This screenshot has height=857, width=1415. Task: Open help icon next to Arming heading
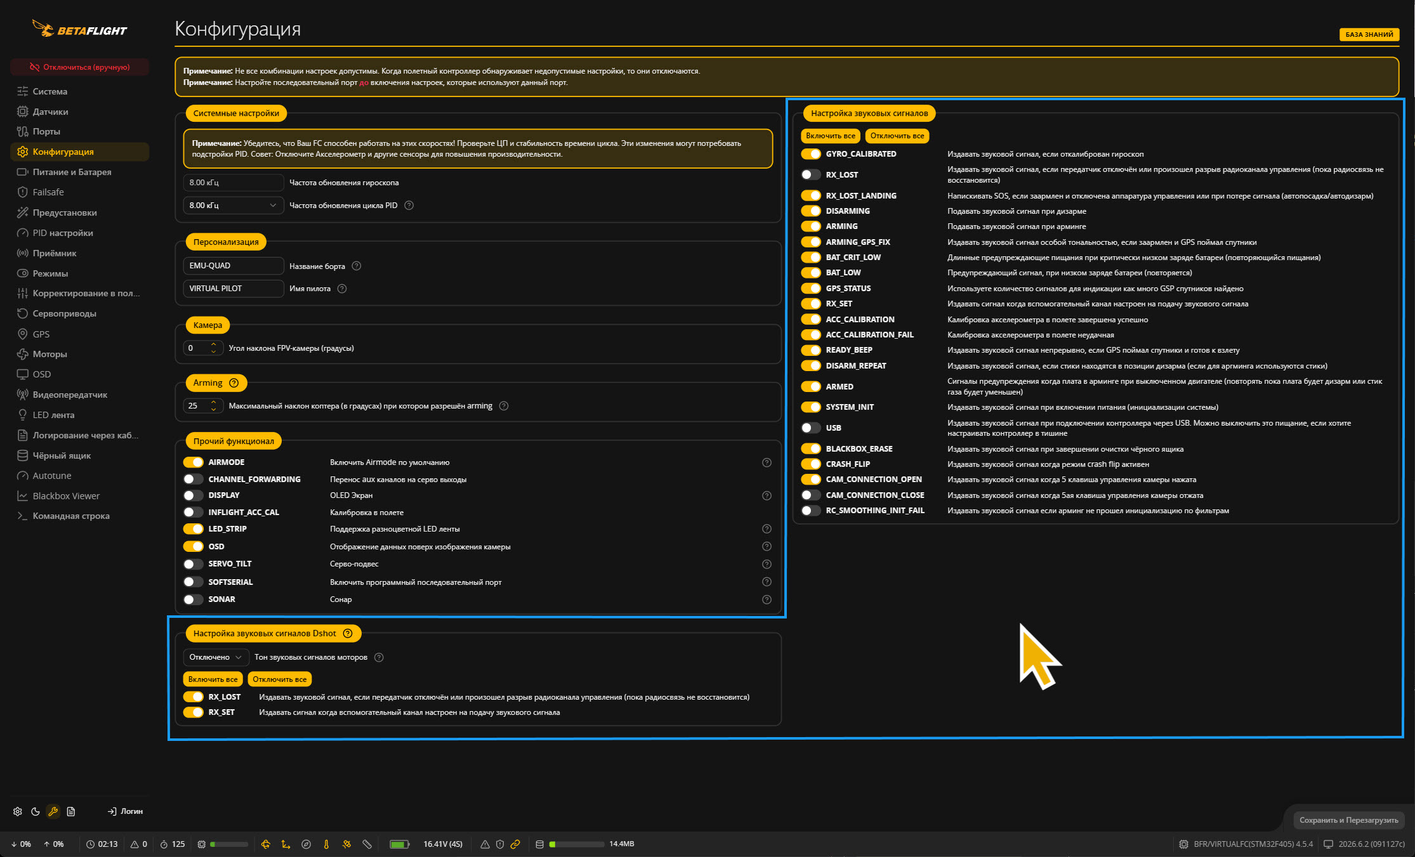pos(234,383)
